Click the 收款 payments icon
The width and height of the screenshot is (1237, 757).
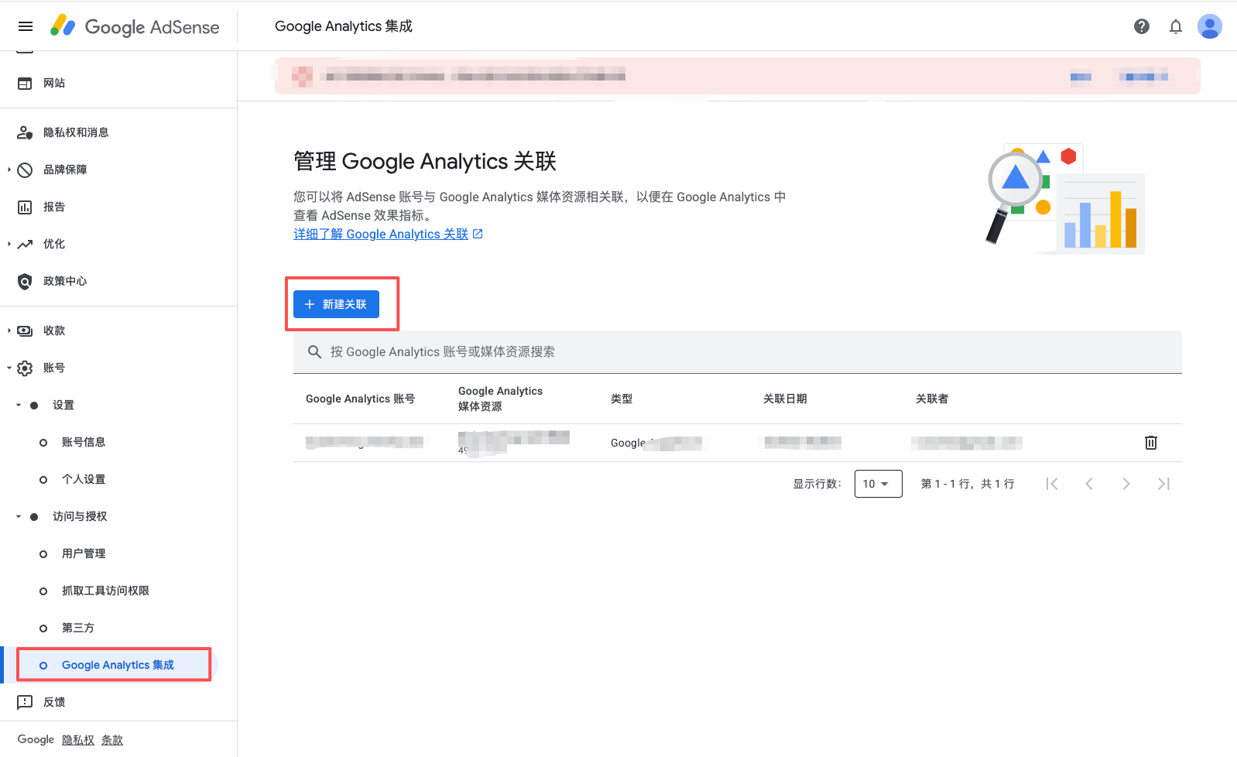pos(25,331)
